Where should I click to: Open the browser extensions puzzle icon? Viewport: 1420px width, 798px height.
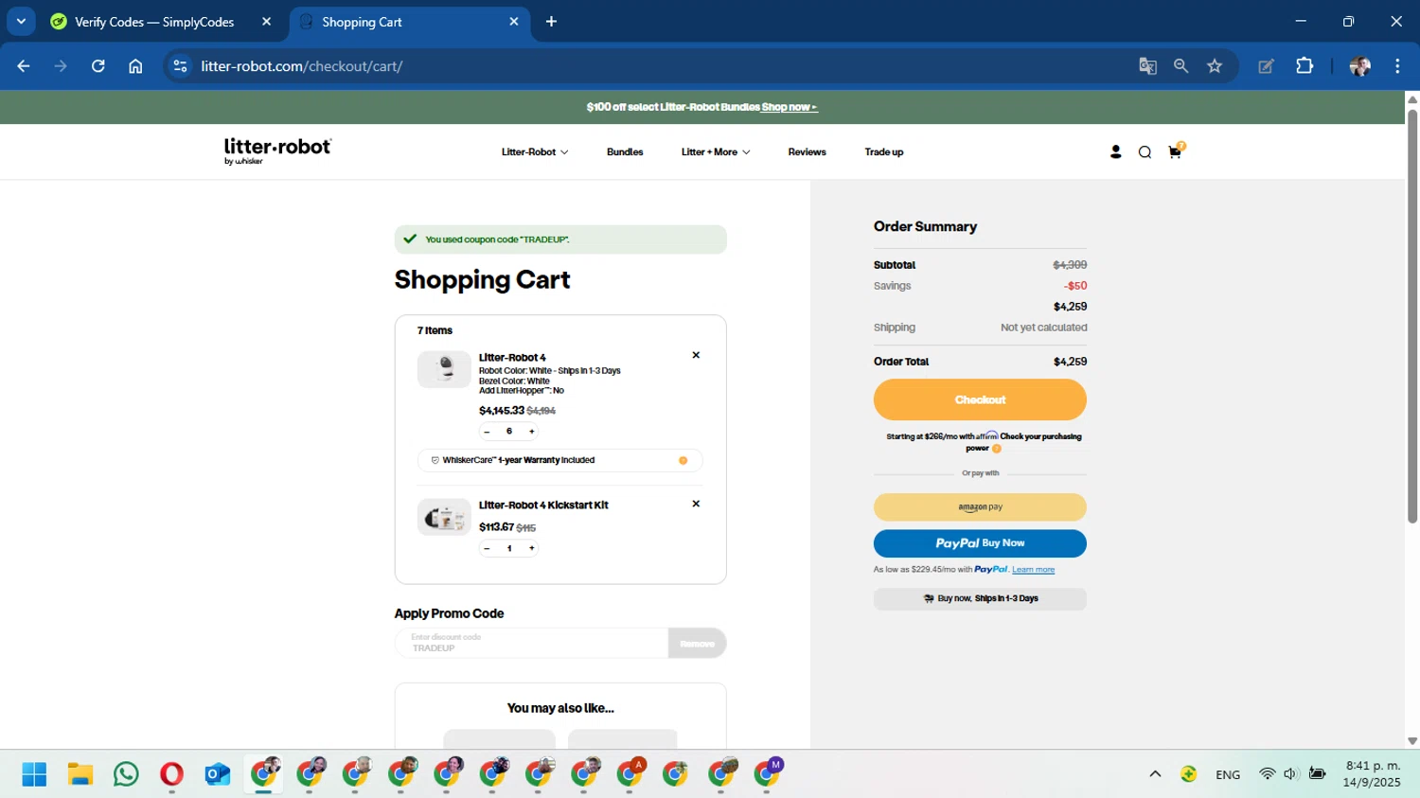[1305, 66]
